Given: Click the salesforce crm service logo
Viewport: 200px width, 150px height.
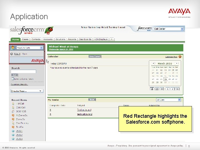Looking at the screenshot, I should point(27,30).
